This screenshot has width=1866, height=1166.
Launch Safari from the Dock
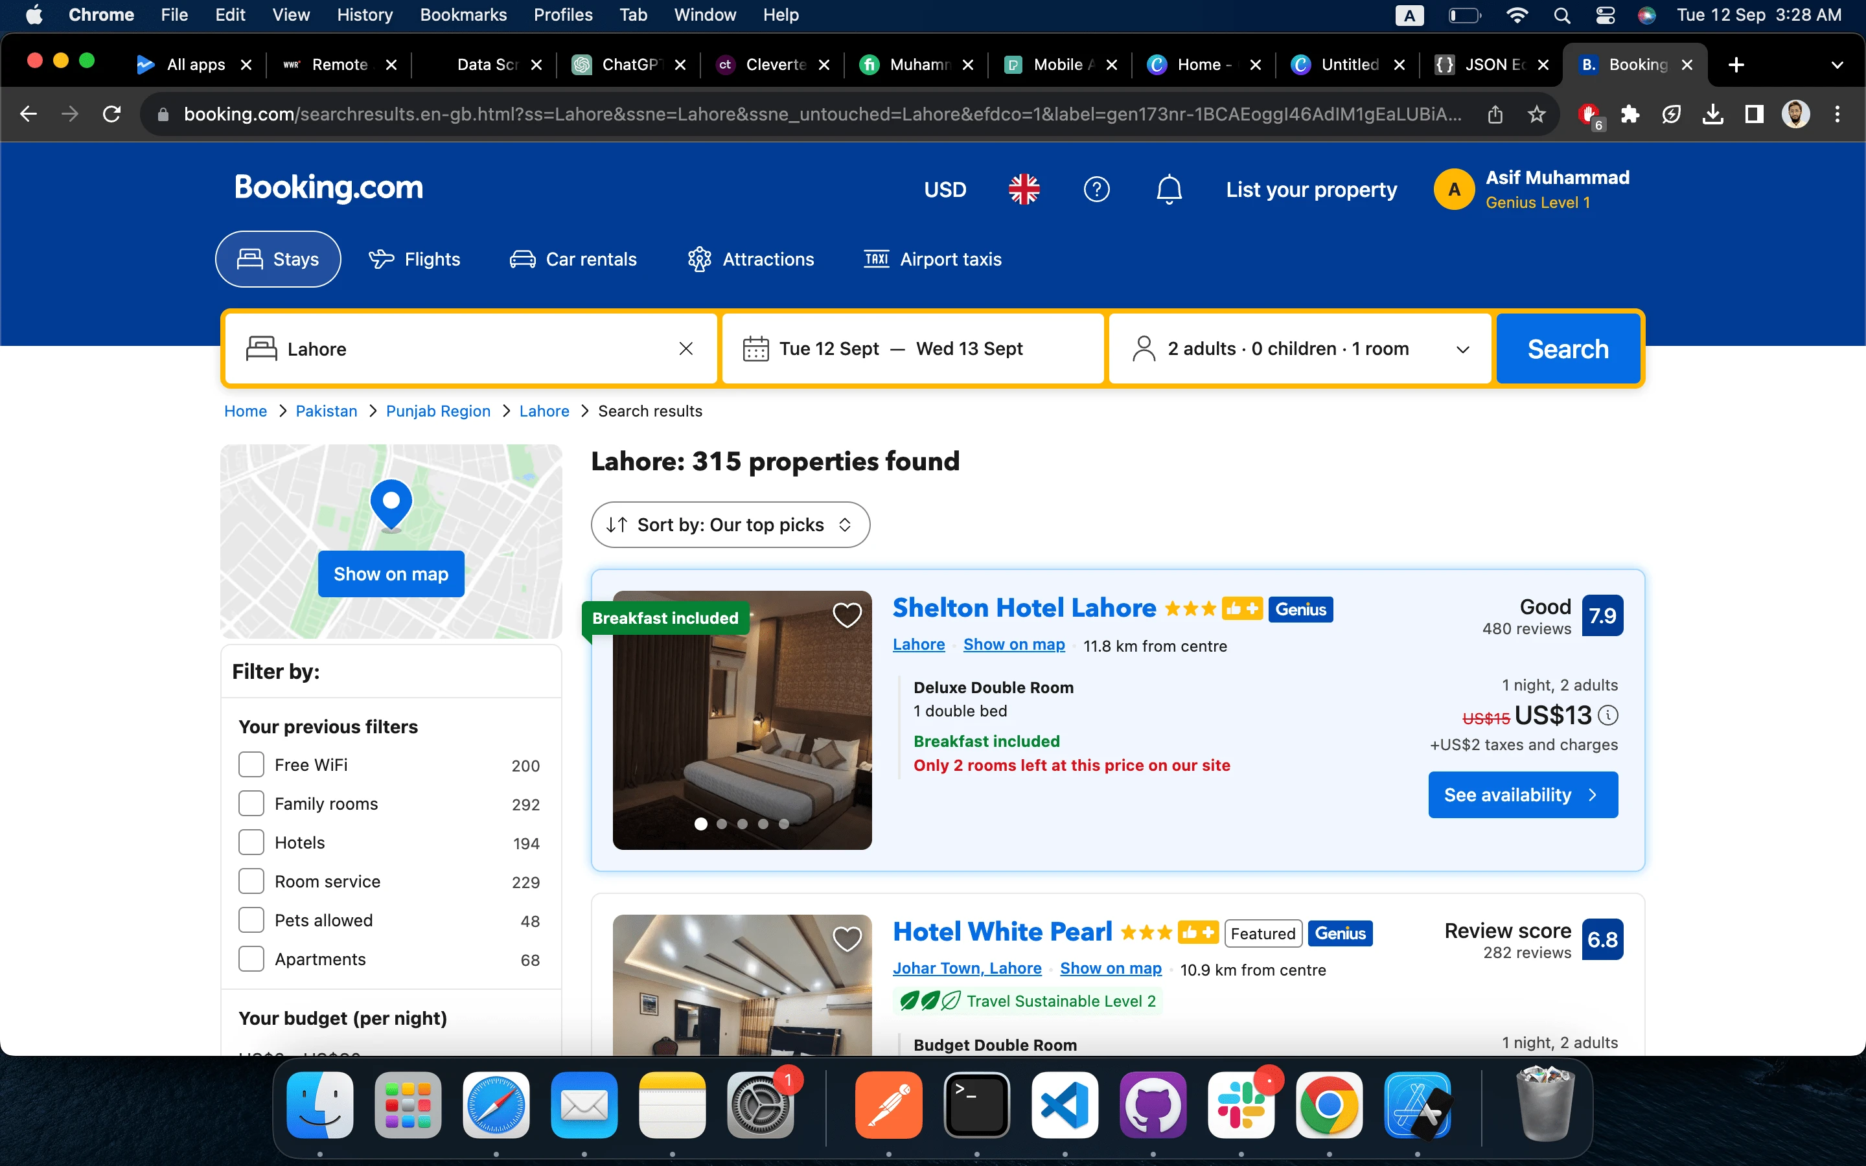click(x=496, y=1104)
